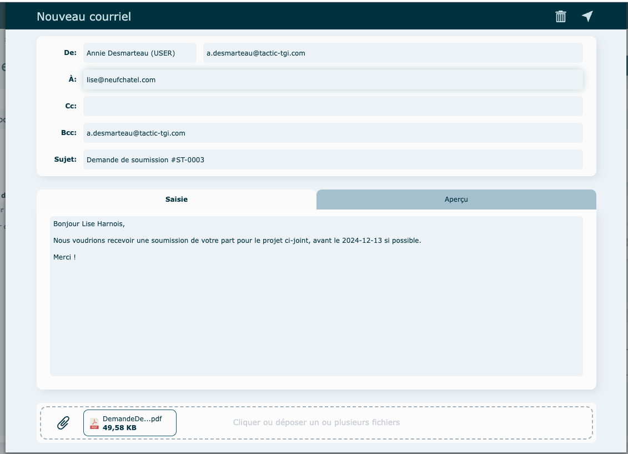Focus the À recipient field

point(333,79)
